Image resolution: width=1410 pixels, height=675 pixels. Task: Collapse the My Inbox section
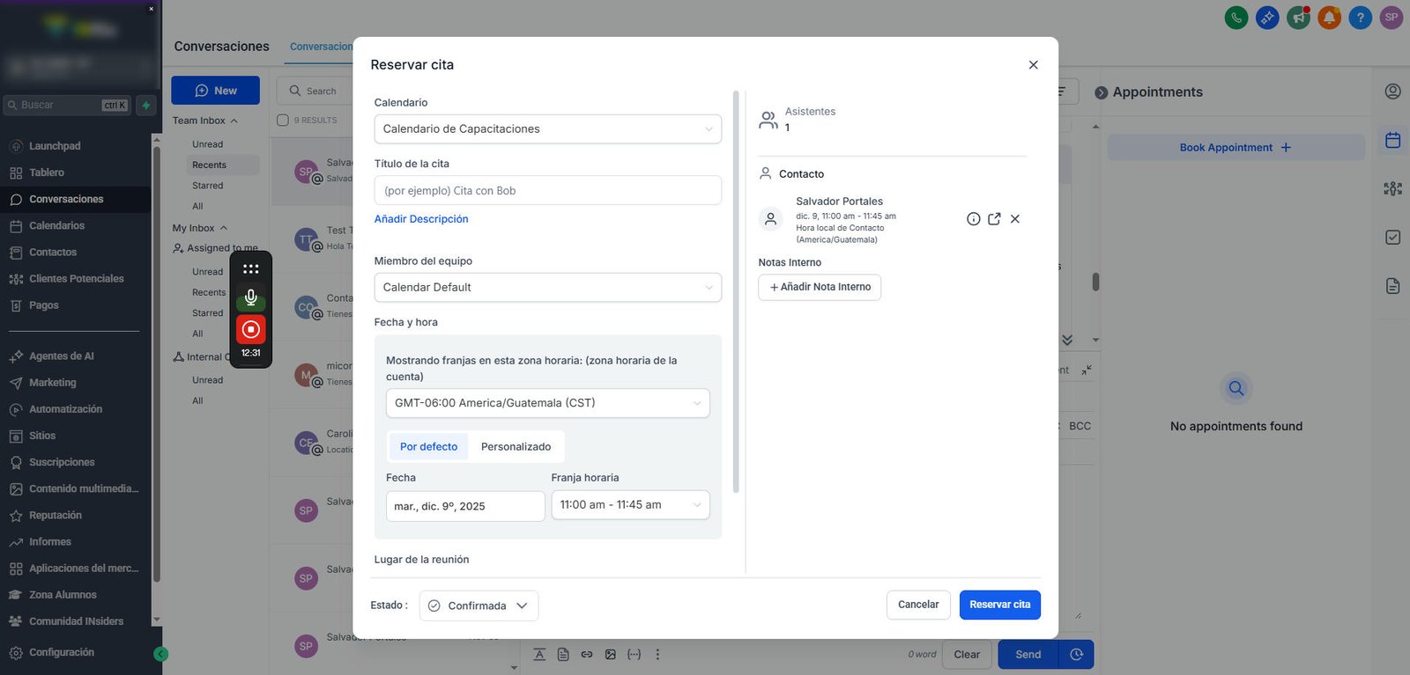pos(199,228)
